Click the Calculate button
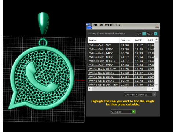The image size is (176, 132). coord(123,111)
